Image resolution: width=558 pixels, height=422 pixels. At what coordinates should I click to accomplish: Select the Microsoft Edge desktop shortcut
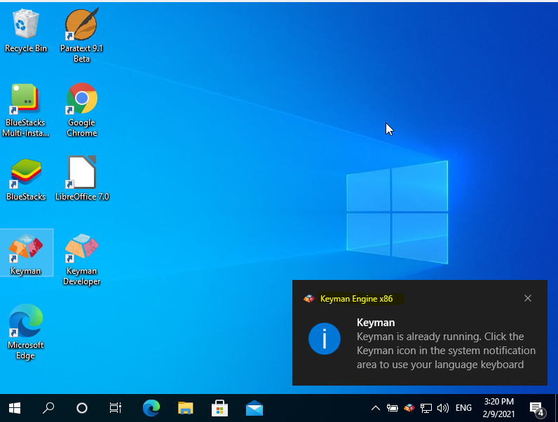click(26, 332)
